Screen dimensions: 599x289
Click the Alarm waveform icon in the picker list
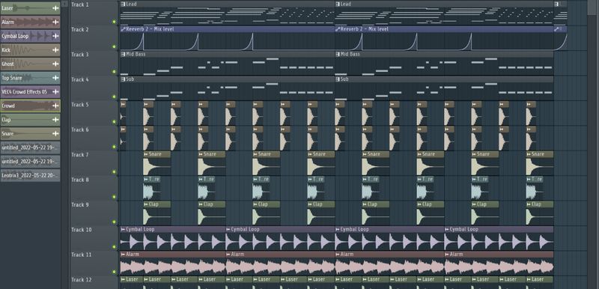(x=55, y=22)
